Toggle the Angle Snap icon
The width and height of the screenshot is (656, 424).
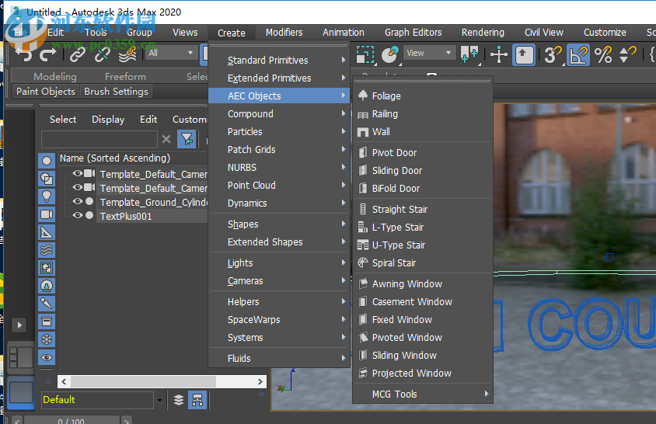pyautogui.click(x=578, y=55)
